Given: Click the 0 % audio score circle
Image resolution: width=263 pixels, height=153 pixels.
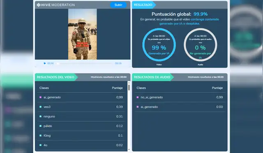Looking at the screenshot, I should [x=201, y=45].
